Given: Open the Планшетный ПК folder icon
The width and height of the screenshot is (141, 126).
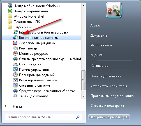Looking at the screenshot, I should 10,22.
